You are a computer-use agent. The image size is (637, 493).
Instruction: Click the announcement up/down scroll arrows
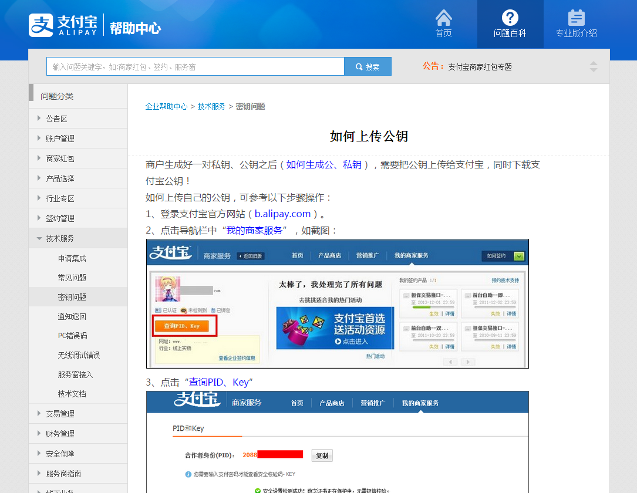[594, 66]
